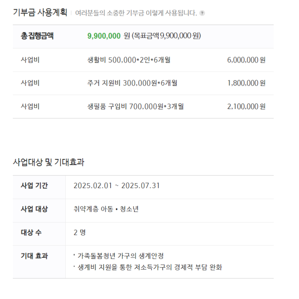Select the 기부금 사용계획 heading

pyautogui.click(x=40, y=13)
